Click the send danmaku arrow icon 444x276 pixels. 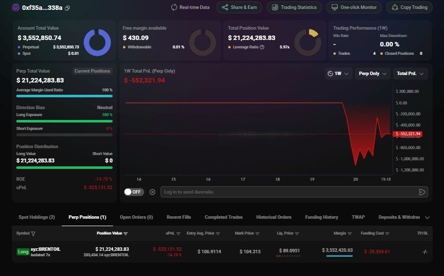422,192
